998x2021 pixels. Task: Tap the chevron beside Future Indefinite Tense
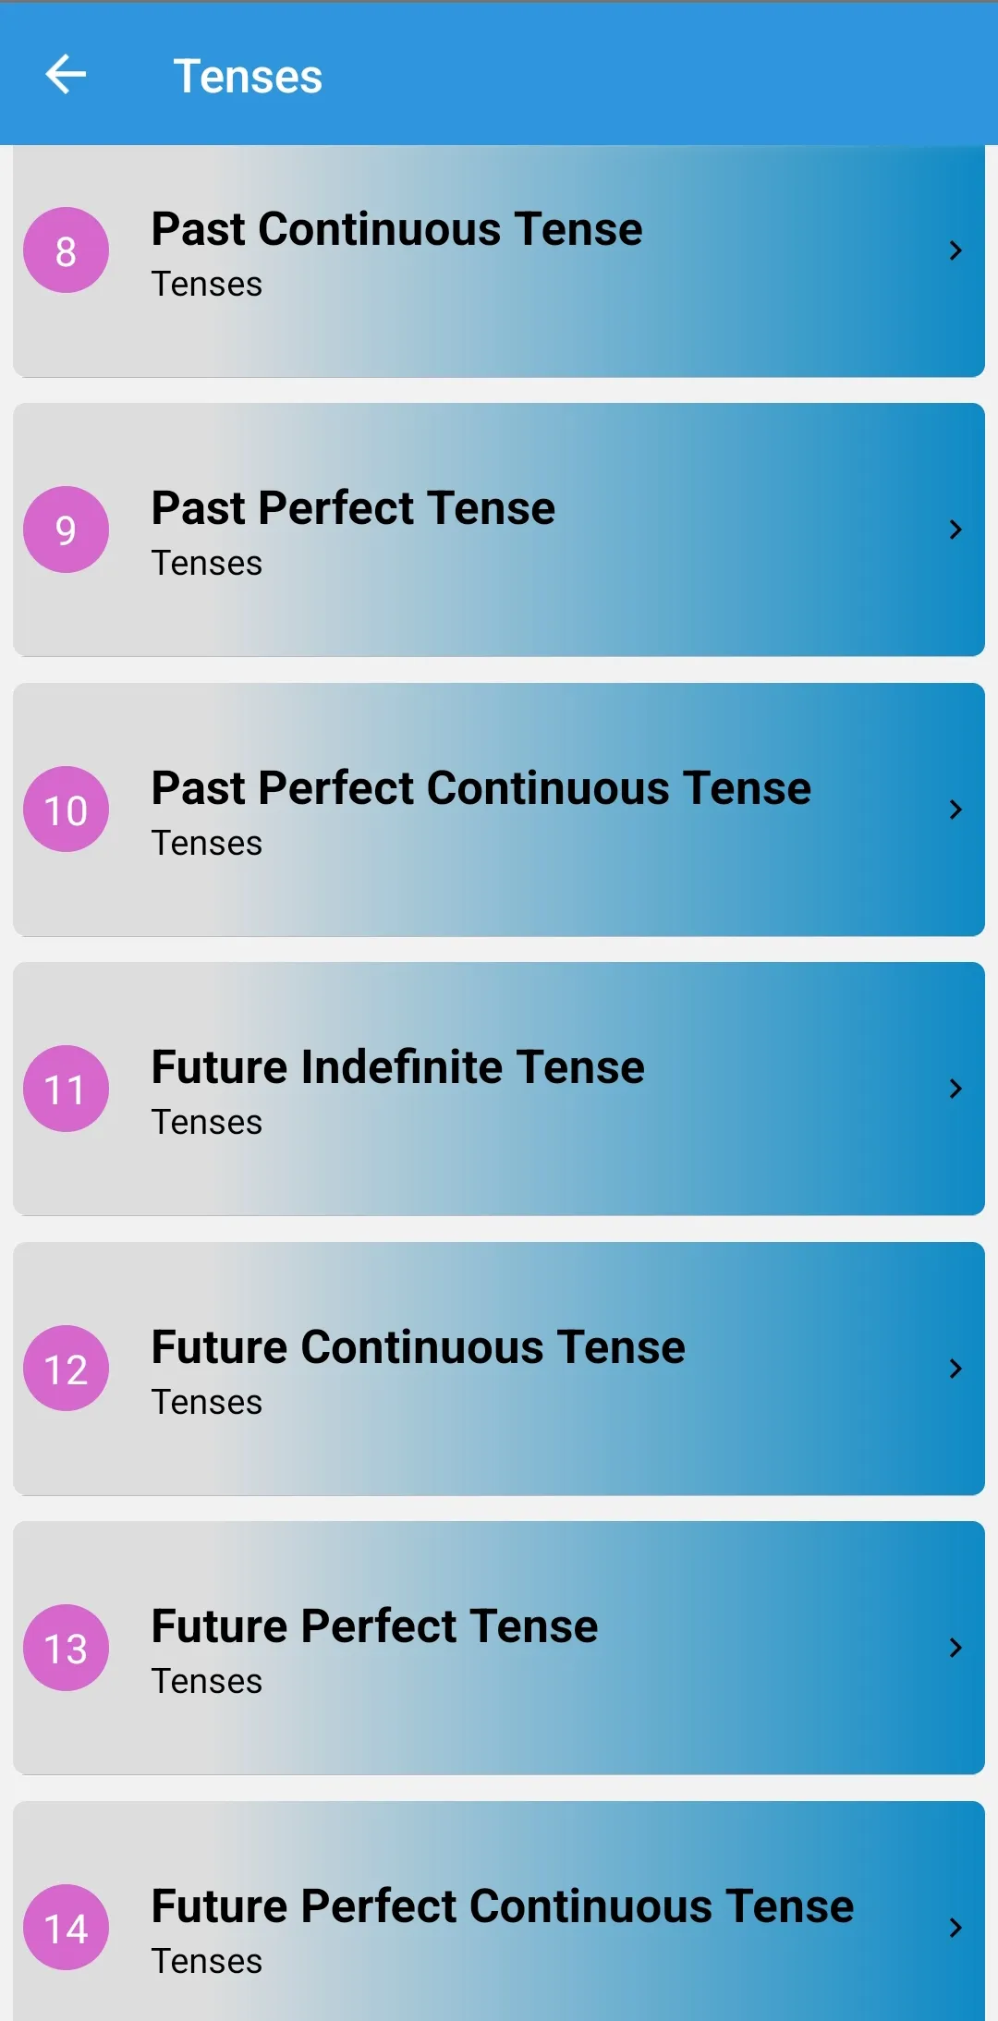955,1089
